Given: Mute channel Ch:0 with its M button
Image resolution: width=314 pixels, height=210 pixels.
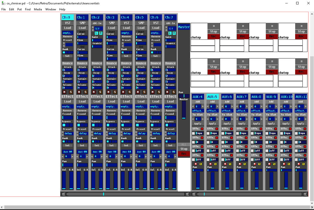Looking at the screenshot, I should point(65,92).
